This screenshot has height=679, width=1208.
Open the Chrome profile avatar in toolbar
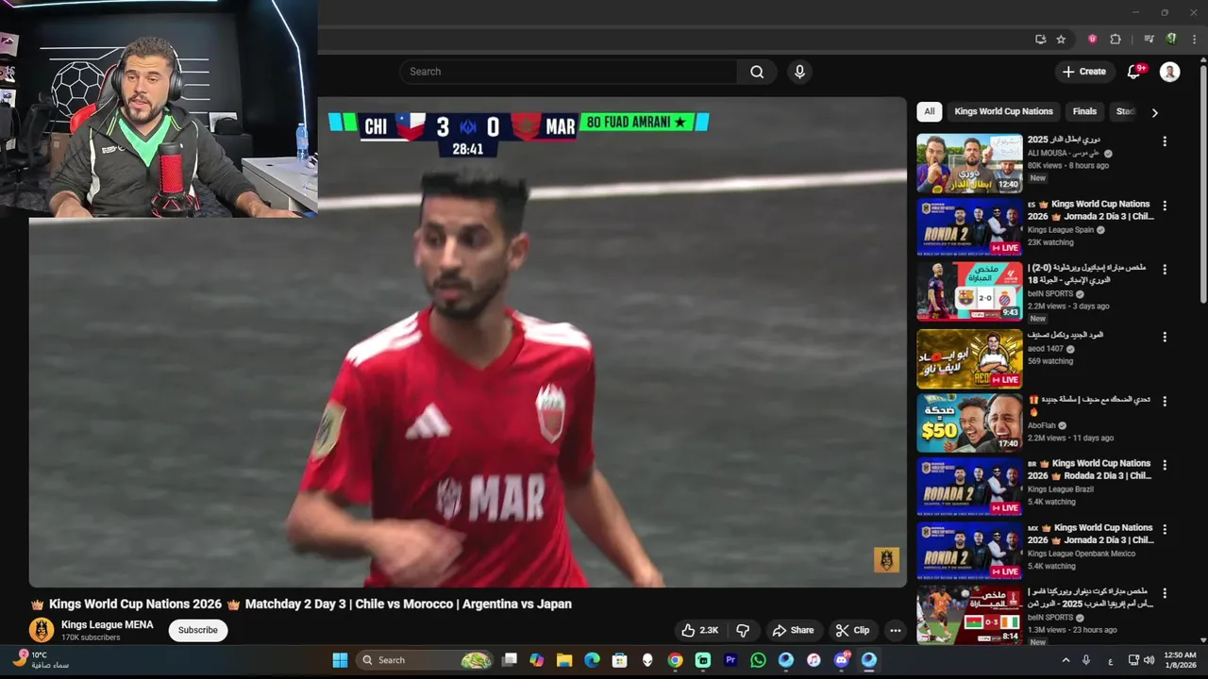pyautogui.click(x=1171, y=39)
